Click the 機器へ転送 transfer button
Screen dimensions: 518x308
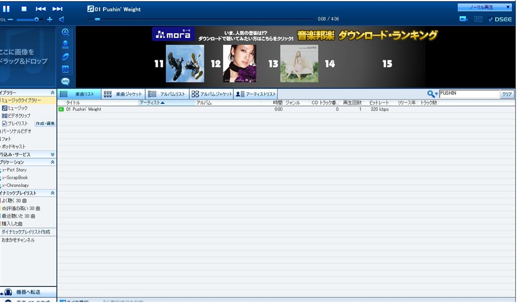(28, 292)
